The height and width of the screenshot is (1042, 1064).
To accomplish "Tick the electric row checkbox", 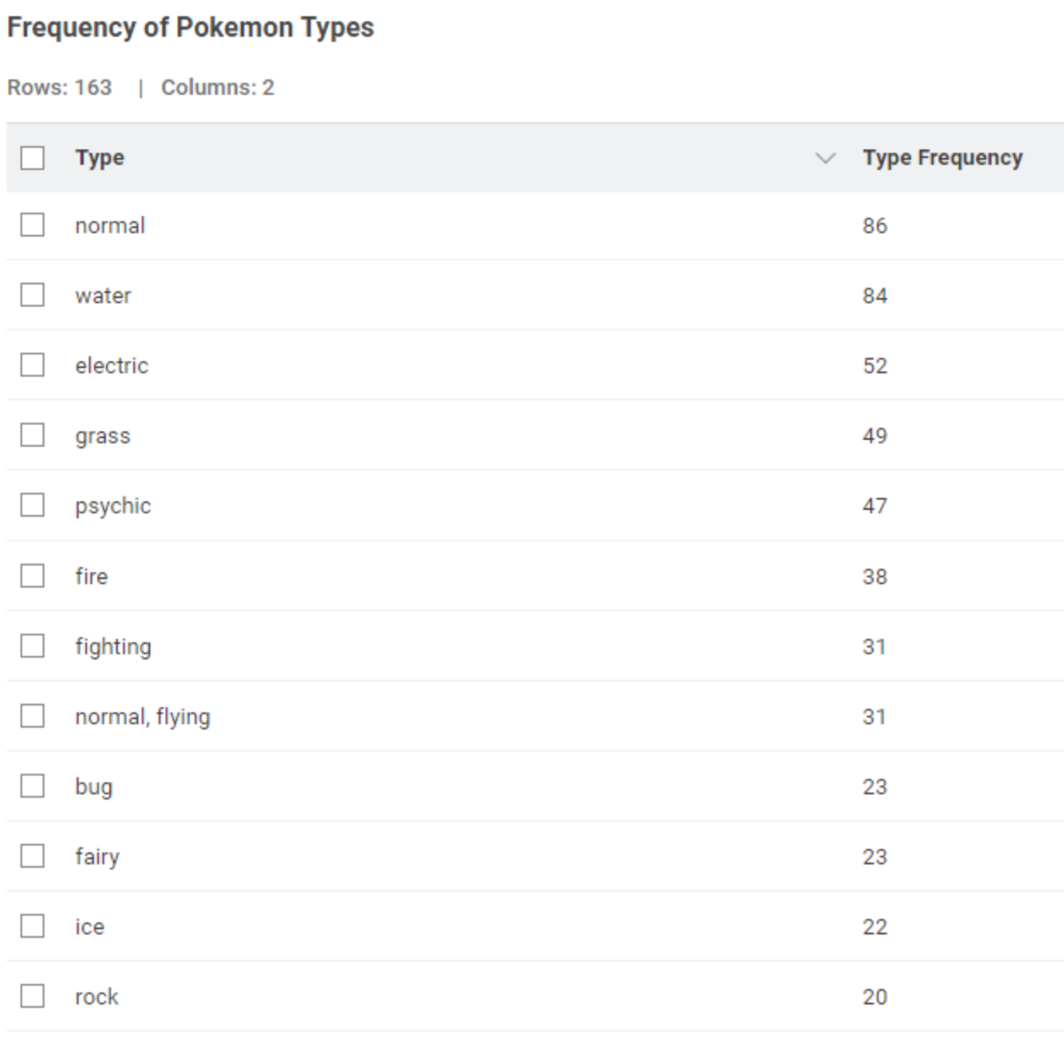I will tap(32, 365).
